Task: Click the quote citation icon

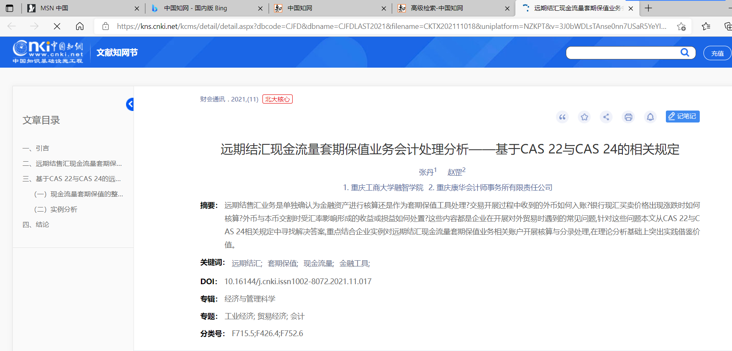Action: [x=562, y=117]
